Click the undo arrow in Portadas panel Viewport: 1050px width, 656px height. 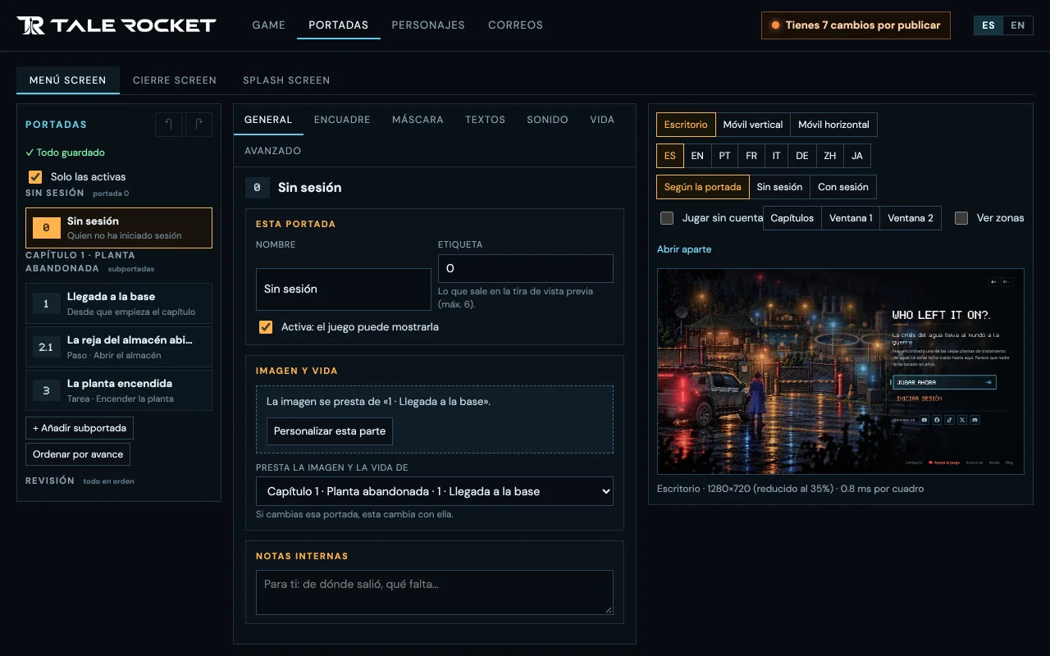click(168, 125)
